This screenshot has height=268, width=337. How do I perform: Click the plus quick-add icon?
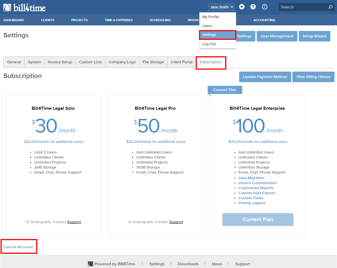click(x=242, y=7)
